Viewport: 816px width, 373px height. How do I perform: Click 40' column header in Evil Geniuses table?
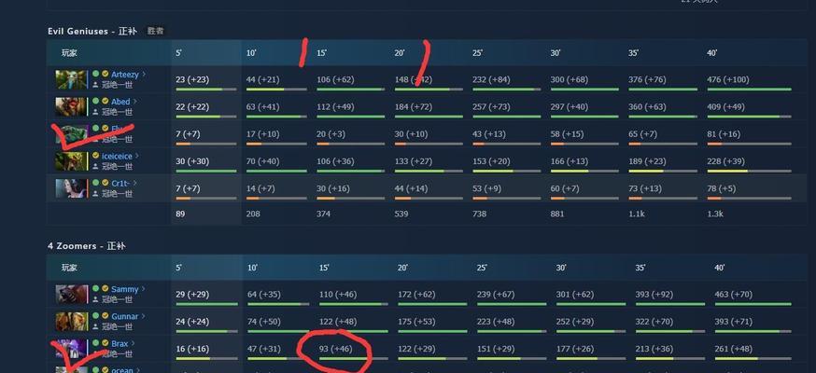(x=712, y=53)
